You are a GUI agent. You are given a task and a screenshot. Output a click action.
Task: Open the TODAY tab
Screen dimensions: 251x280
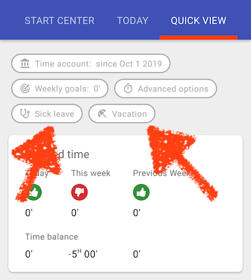tap(132, 21)
